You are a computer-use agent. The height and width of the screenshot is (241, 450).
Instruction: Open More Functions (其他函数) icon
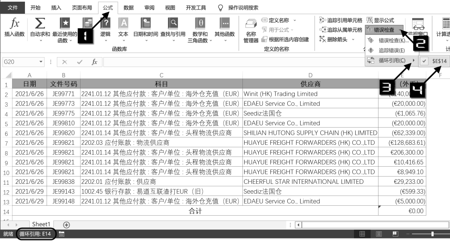click(224, 24)
